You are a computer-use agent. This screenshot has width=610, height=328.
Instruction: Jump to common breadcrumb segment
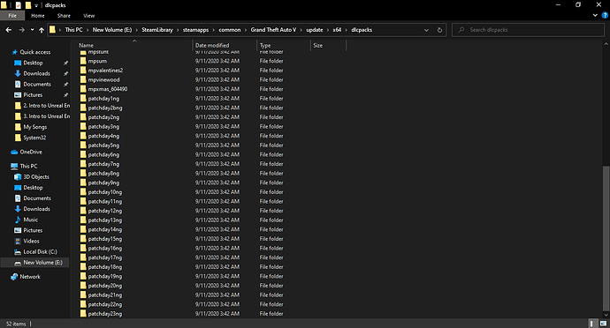click(x=230, y=30)
